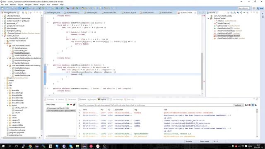Collapse All in Package Explorer toolbar
This screenshot has height=149, width=265.
coord(23,13)
